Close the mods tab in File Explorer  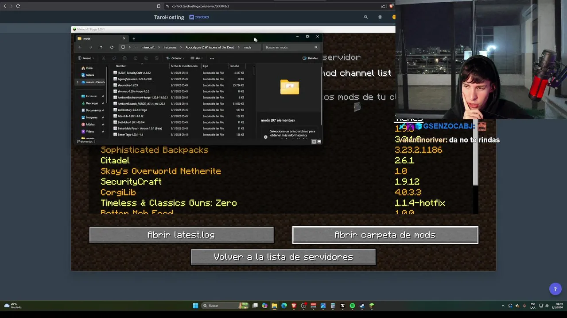click(x=124, y=38)
